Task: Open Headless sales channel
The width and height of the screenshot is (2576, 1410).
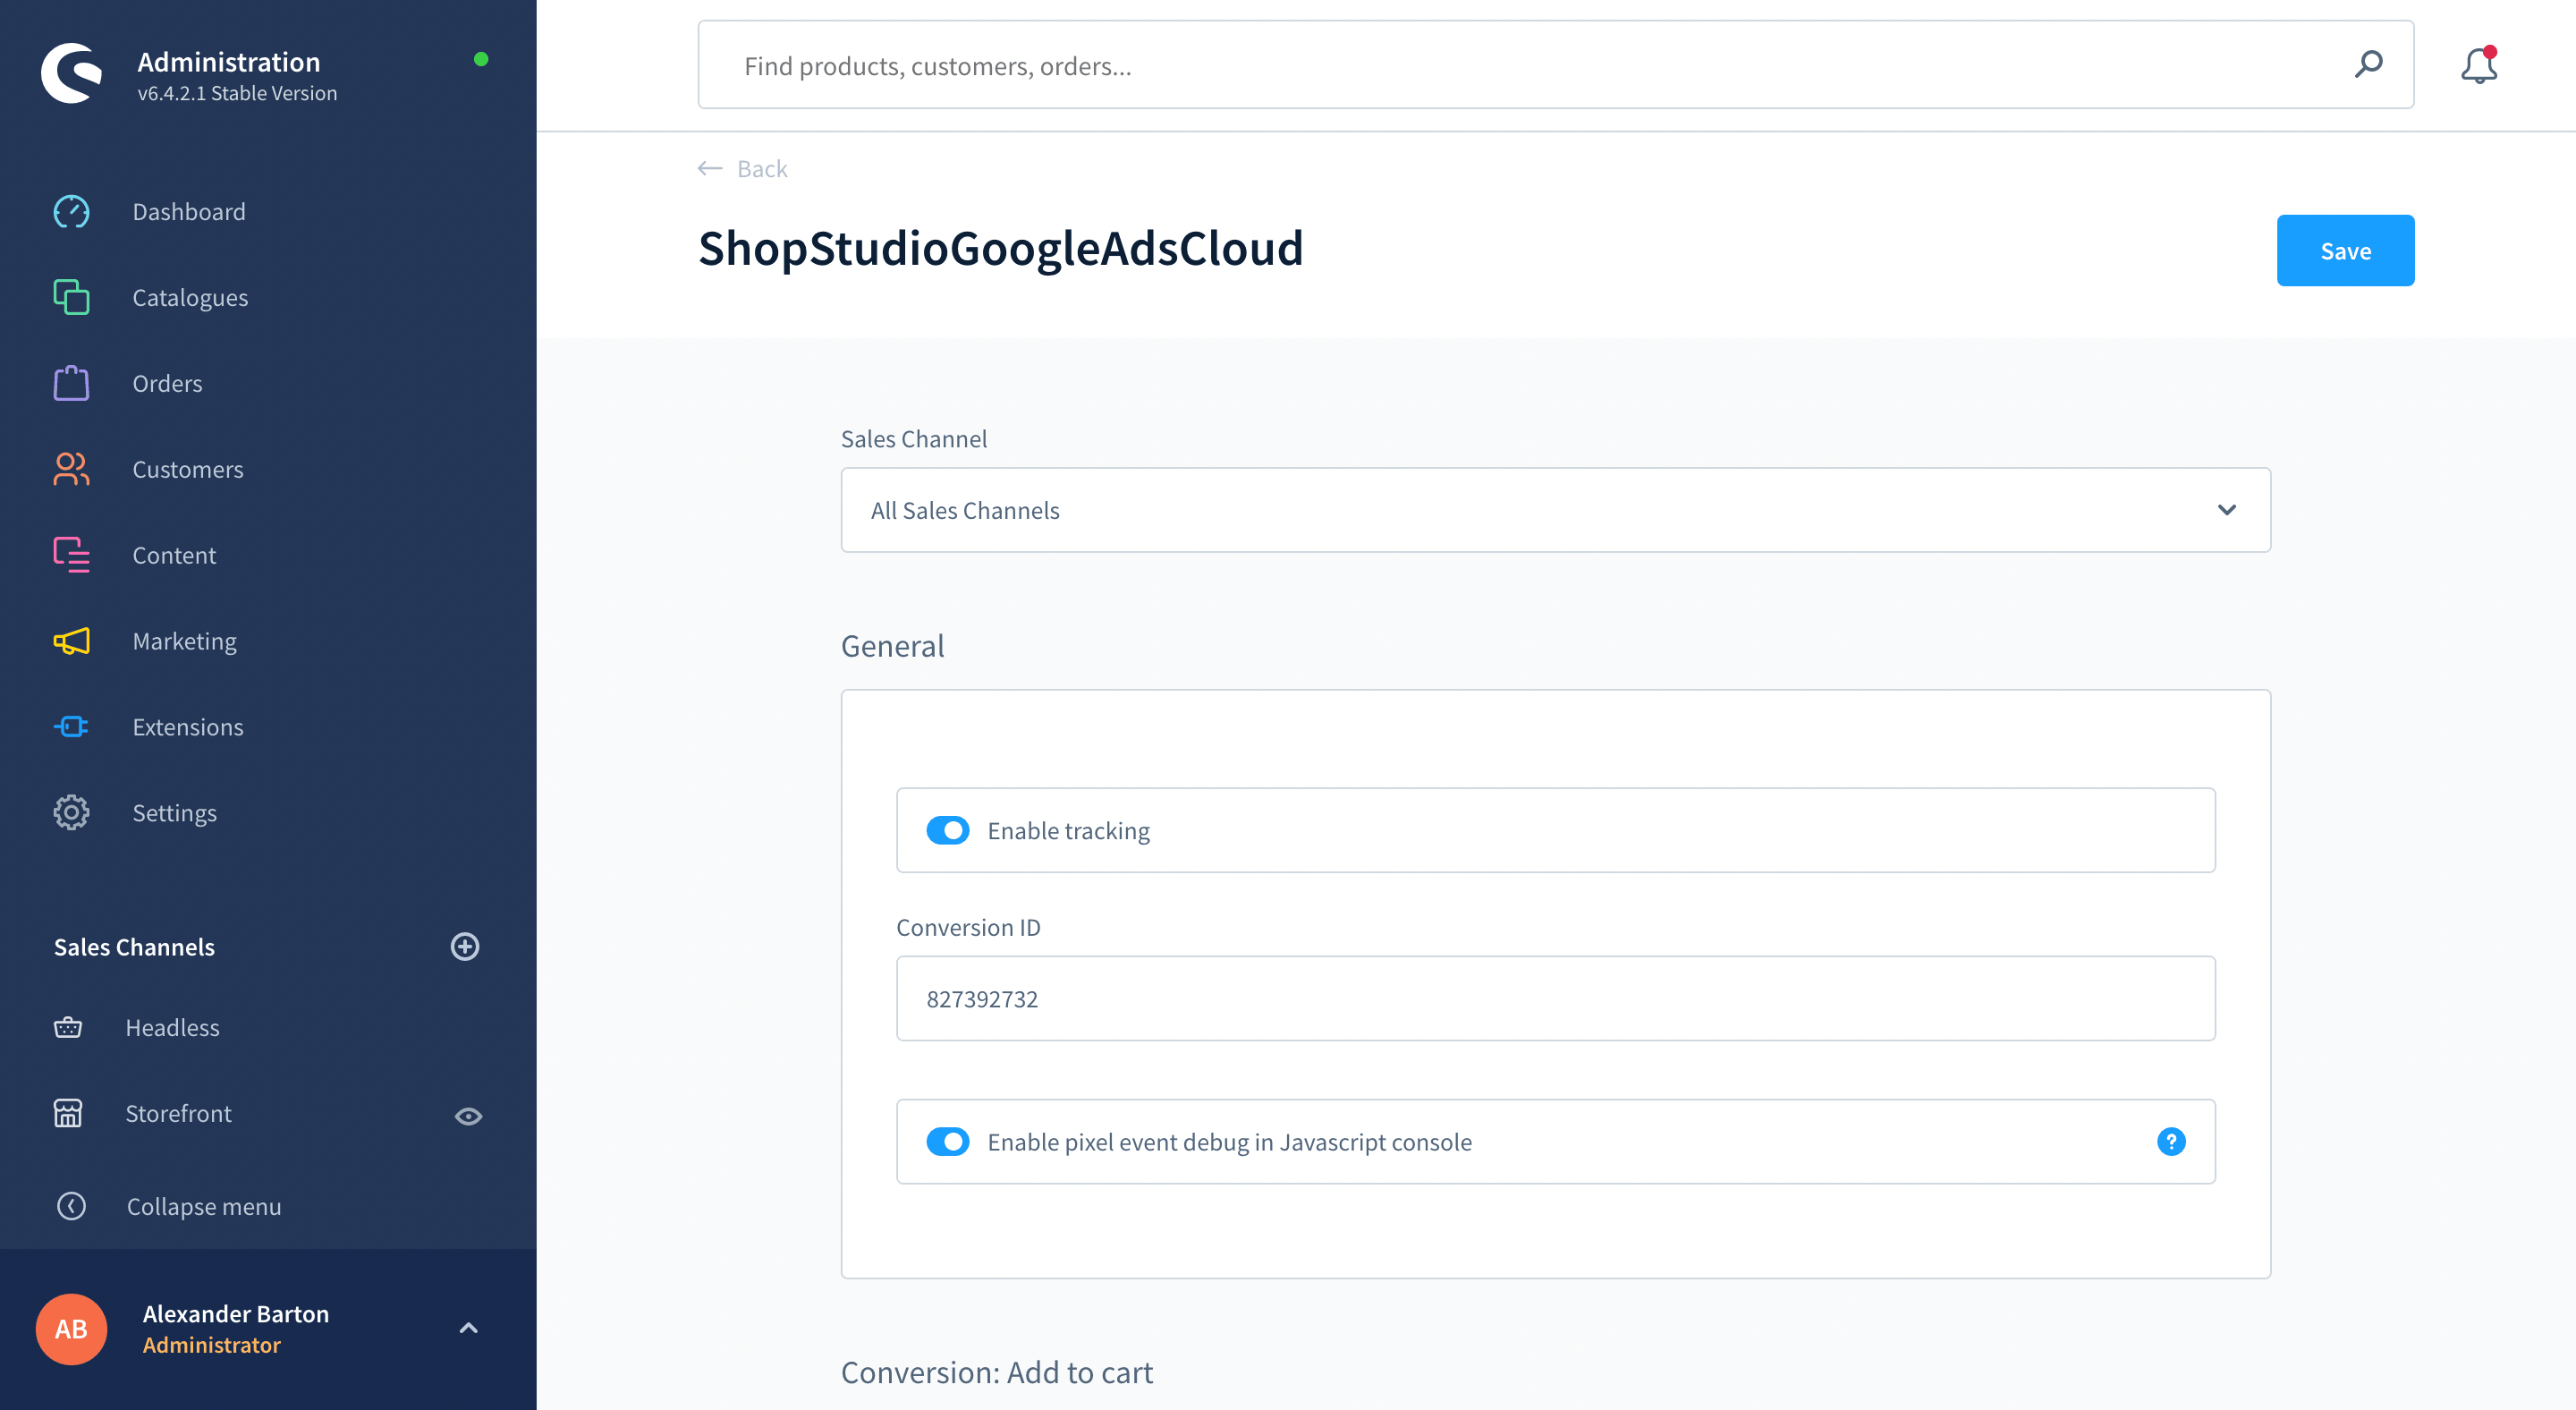Action: [172, 1028]
